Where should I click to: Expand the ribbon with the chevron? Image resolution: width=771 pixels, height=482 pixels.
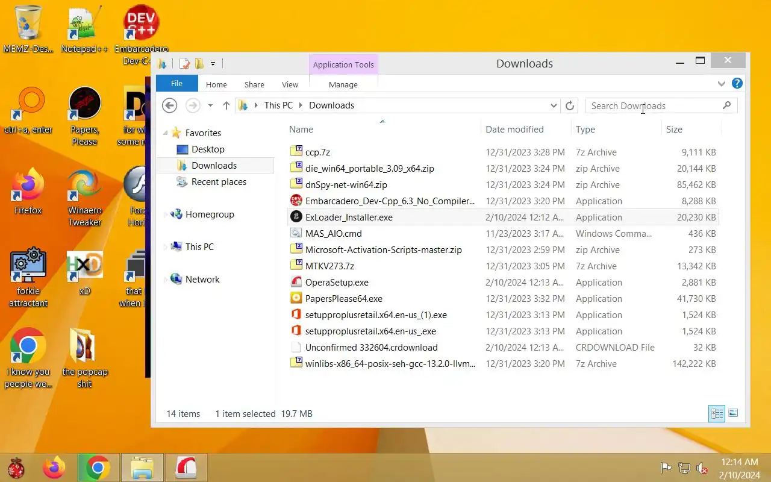722,84
